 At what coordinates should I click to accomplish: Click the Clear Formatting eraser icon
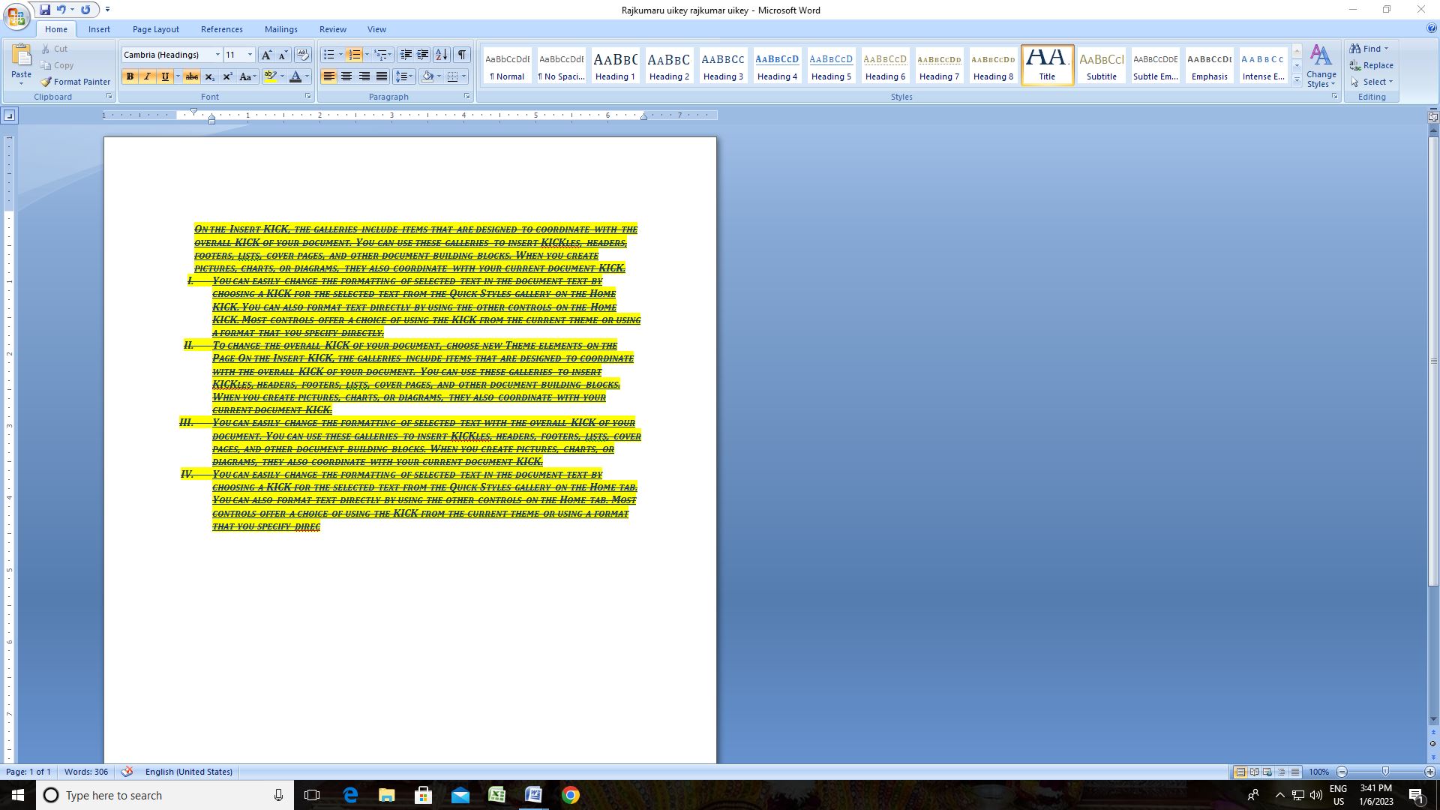302,55
